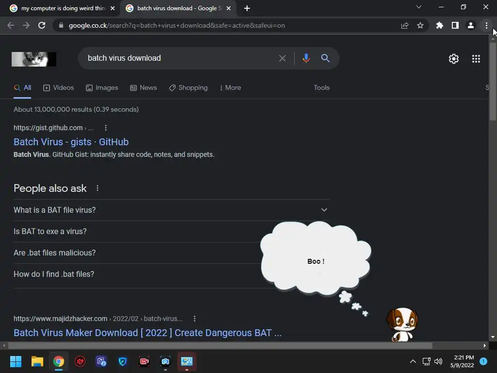Open notification center badge
This screenshot has width=497, height=373.
(x=483, y=361)
